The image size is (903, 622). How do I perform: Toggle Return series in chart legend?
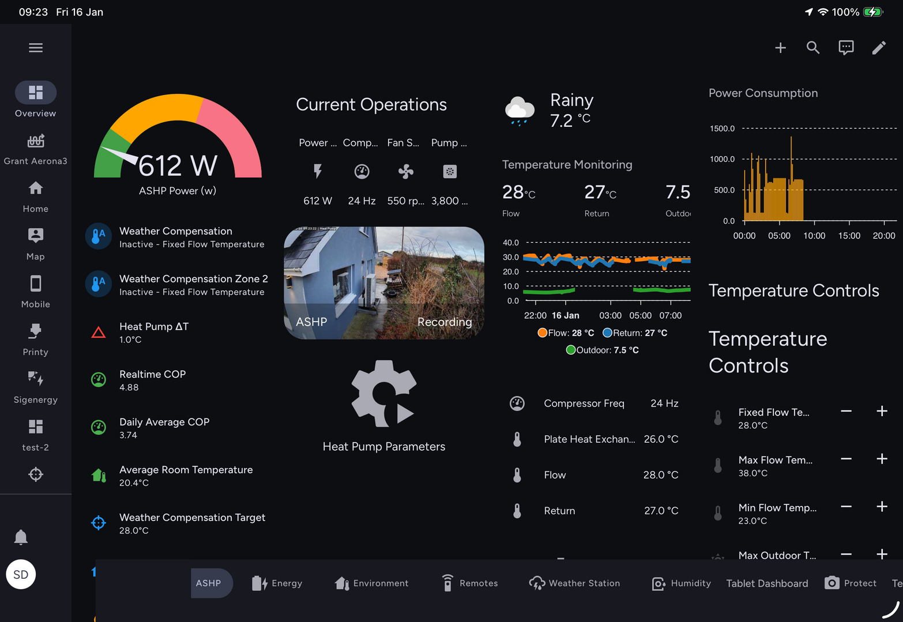point(635,333)
